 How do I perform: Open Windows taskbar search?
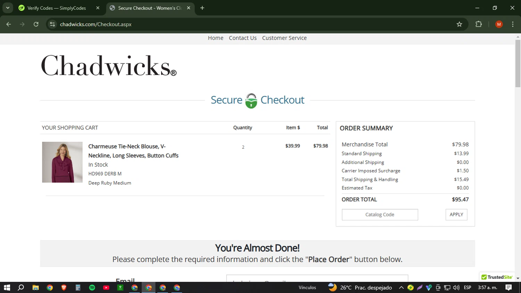21,287
